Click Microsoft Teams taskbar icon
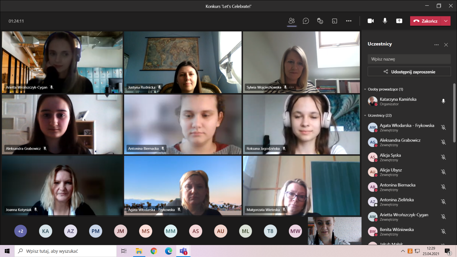 click(x=183, y=251)
